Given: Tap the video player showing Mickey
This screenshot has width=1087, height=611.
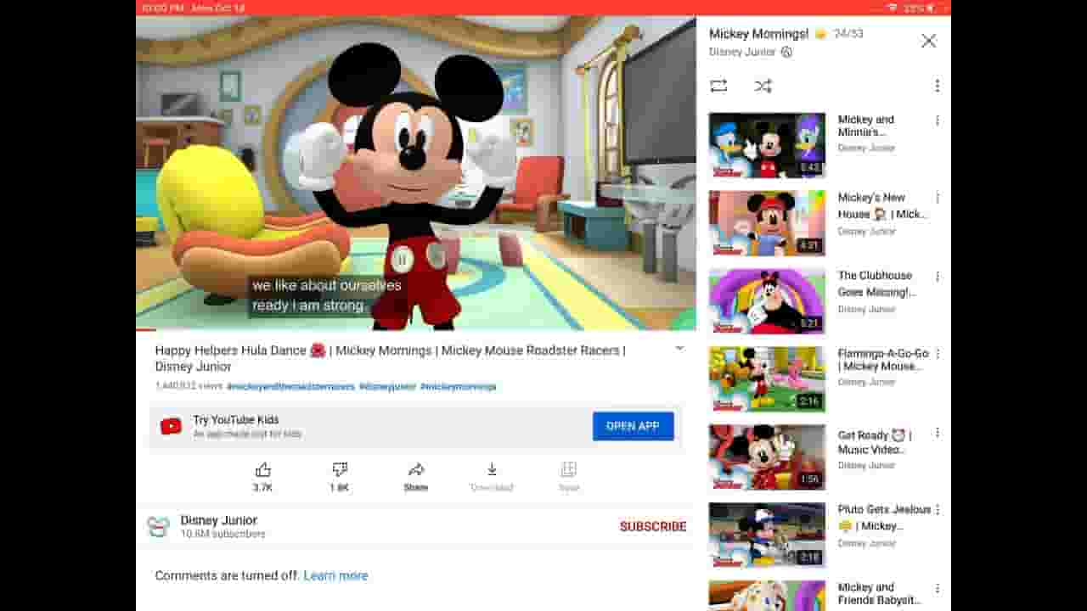Looking at the screenshot, I should point(415,172).
